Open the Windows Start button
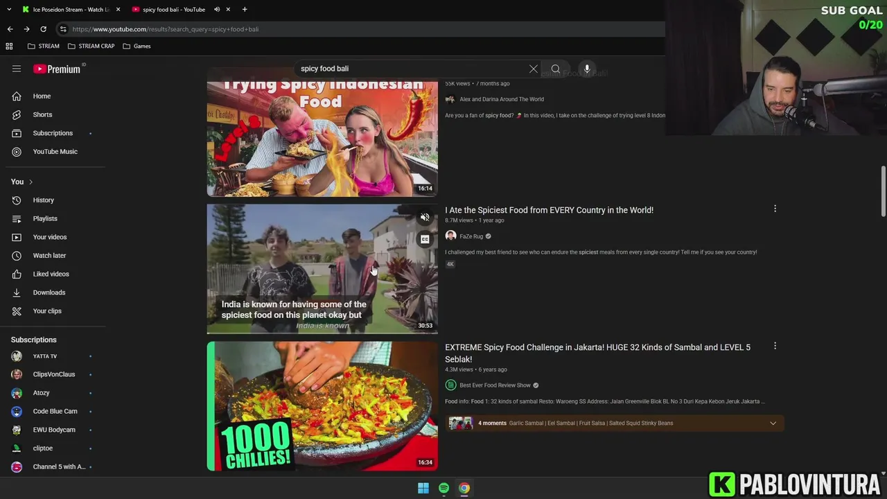 click(x=423, y=488)
